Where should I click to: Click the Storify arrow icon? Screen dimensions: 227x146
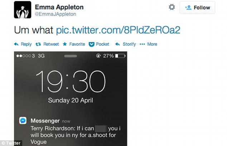[x=117, y=44]
